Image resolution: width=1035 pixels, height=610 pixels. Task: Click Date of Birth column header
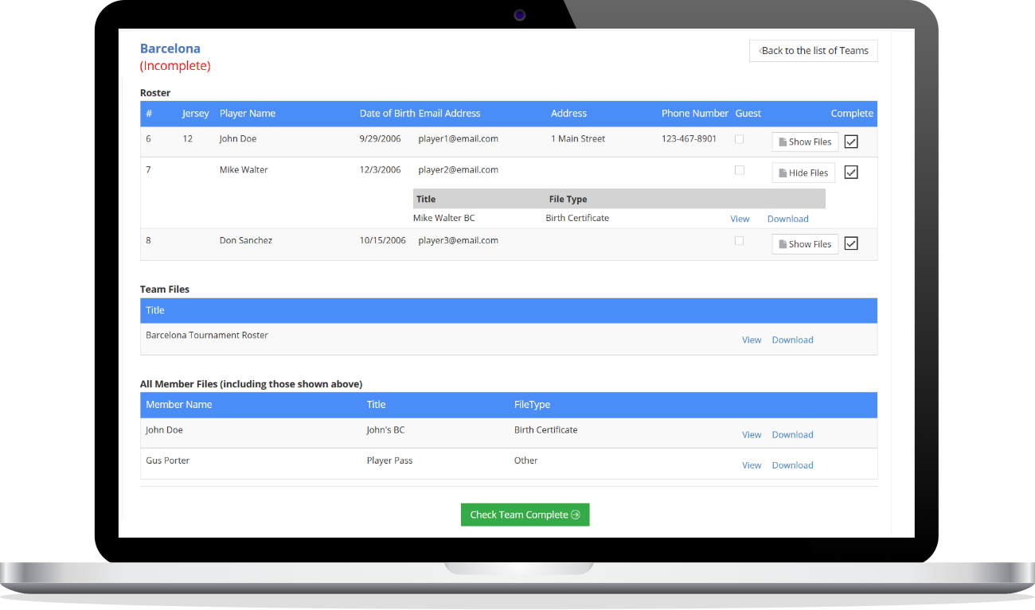387,114
